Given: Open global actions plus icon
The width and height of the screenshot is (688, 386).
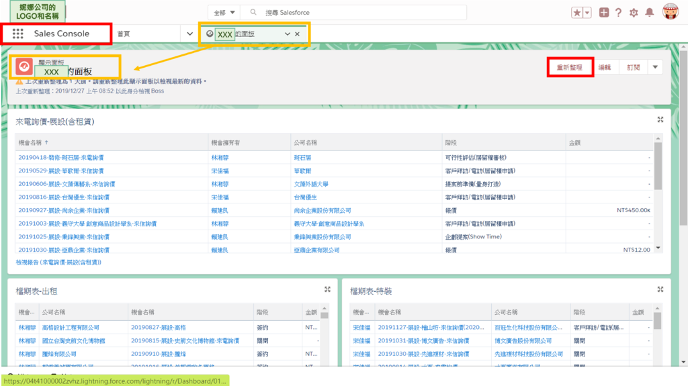Looking at the screenshot, I should [x=604, y=13].
